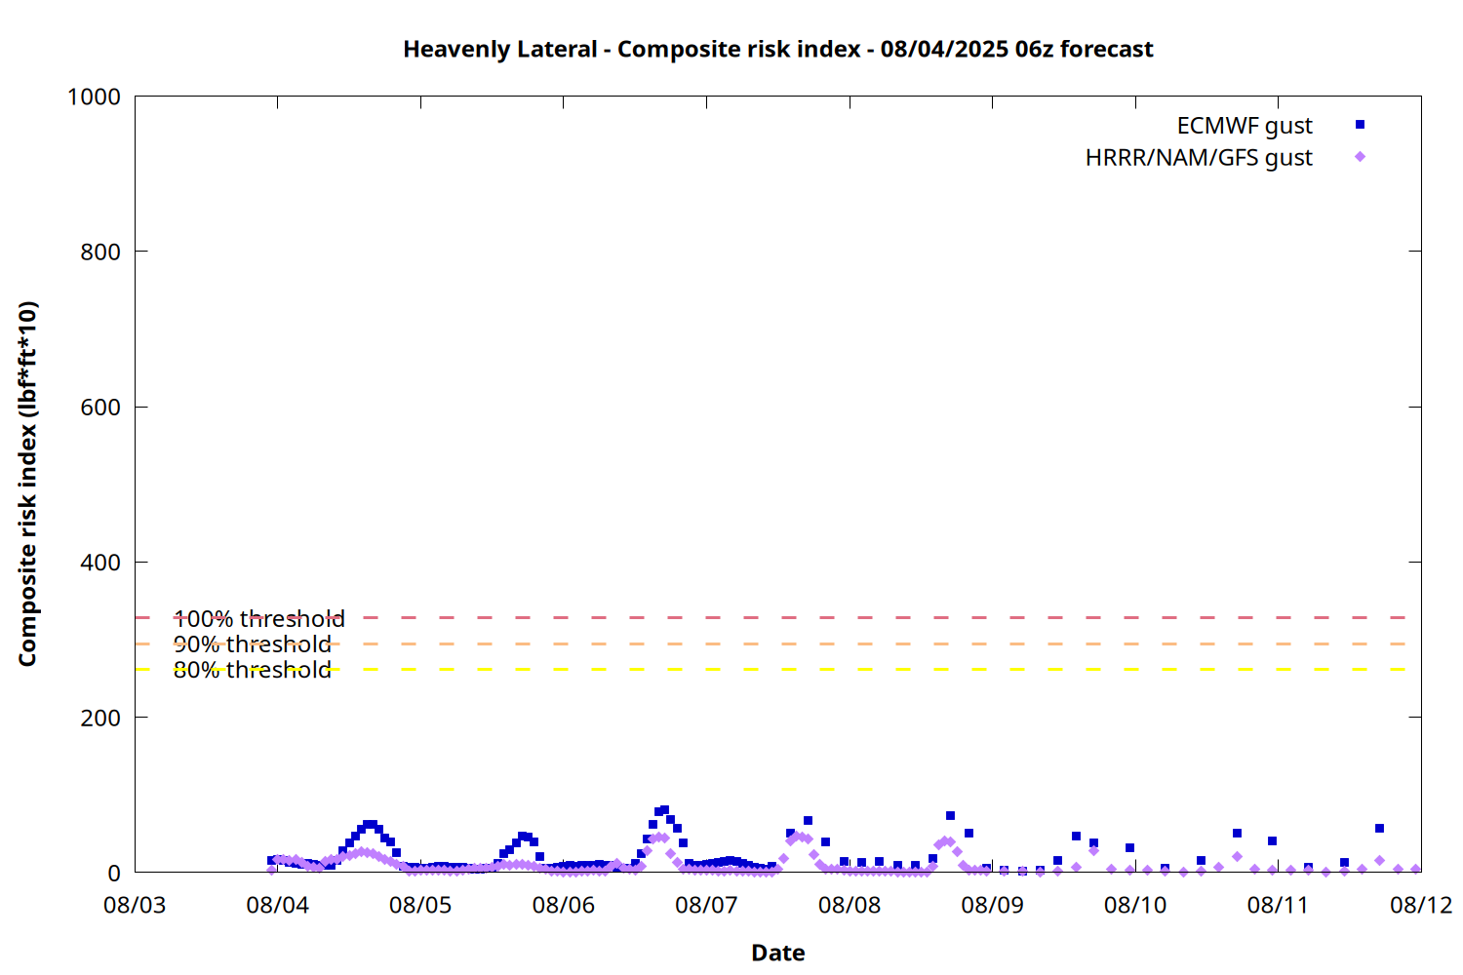The height and width of the screenshot is (975, 1463).
Task: Click the x-axis title 'Date'
Action: click(778, 953)
